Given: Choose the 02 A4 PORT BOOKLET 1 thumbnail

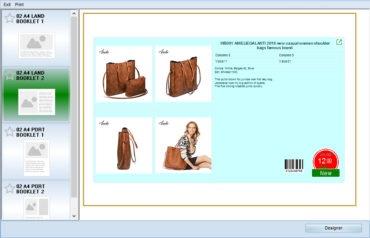Looking at the screenshot, I should tap(37, 158).
